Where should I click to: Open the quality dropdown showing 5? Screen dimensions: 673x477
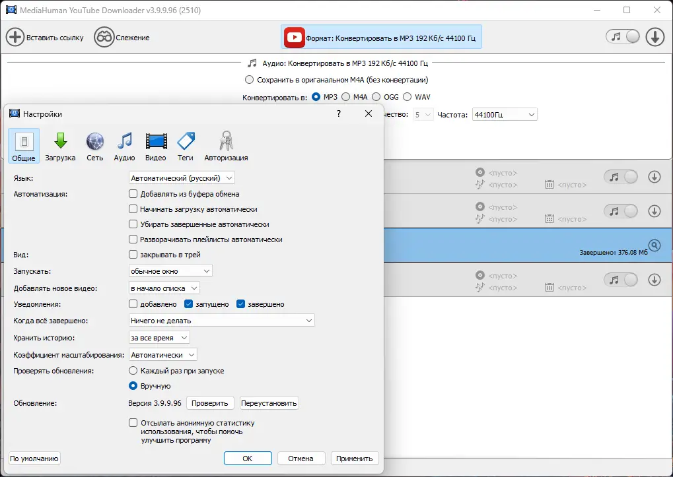click(x=423, y=114)
